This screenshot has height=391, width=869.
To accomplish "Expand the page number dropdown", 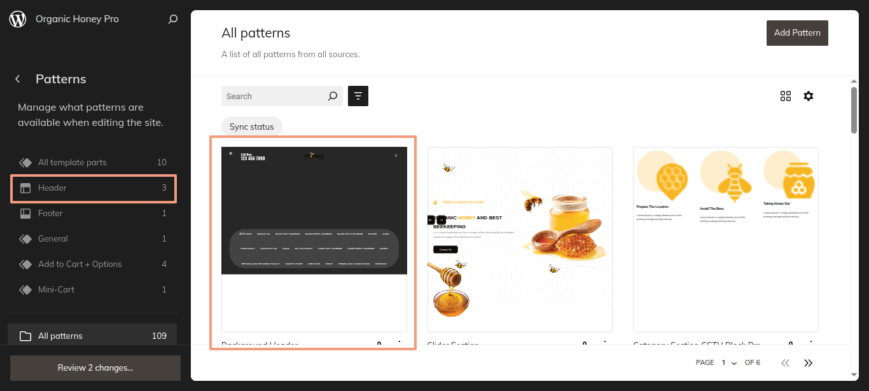I will [729, 362].
